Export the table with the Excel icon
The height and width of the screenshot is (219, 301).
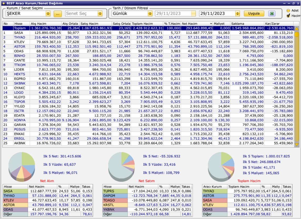coord(272,14)
